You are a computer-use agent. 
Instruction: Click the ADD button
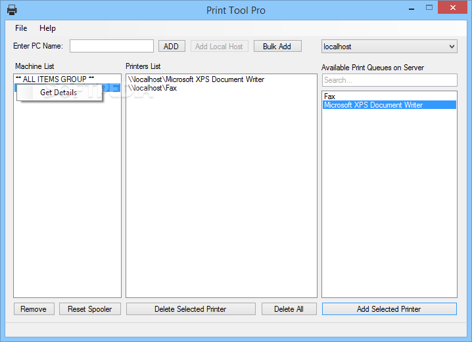[172, 47]
